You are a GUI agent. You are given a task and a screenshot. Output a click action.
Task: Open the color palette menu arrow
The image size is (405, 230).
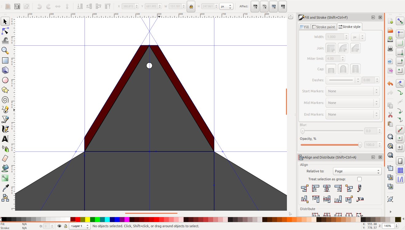pyautogui.click(x=403, y=219)
